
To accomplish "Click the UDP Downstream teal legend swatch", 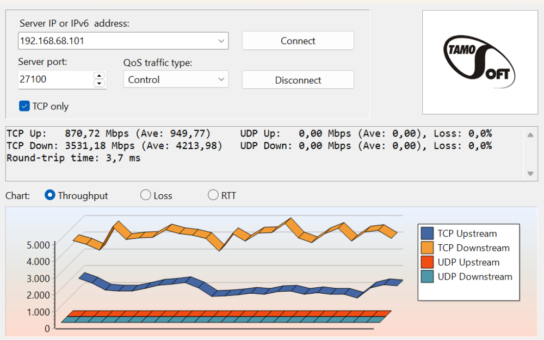I will click(x=428, y=276).
